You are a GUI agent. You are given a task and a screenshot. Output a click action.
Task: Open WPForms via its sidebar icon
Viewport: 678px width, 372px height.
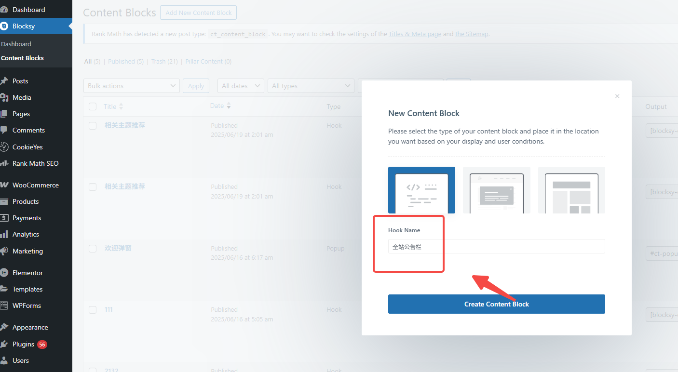[6, 306]
